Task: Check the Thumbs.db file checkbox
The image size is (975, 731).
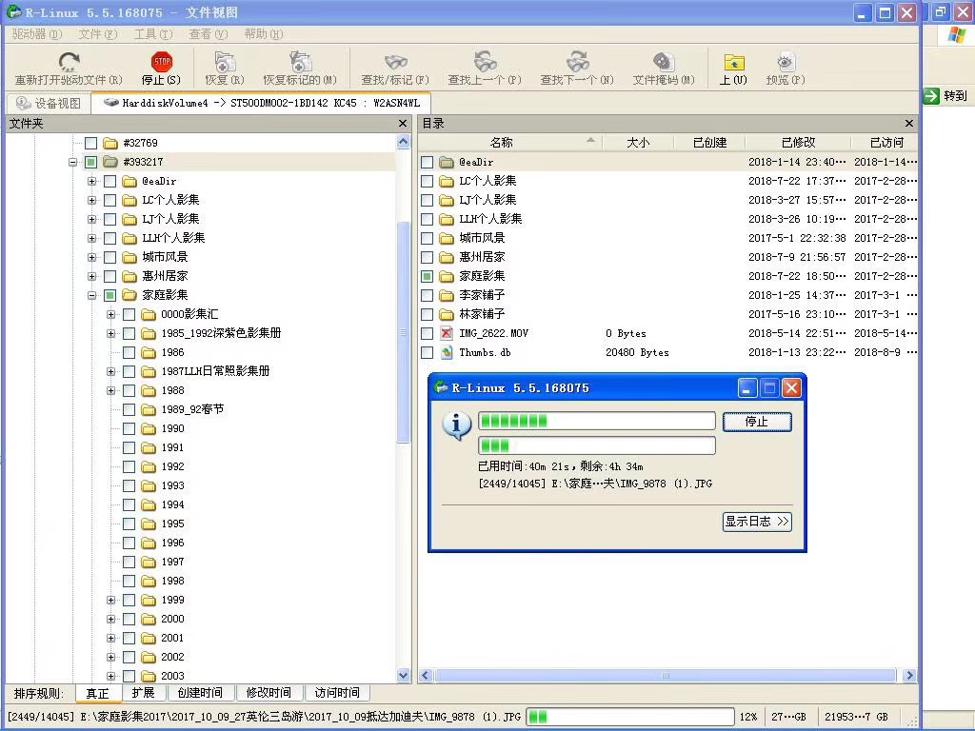Action: click(x=427, y=352)
